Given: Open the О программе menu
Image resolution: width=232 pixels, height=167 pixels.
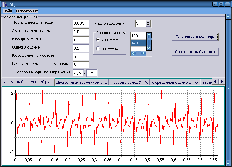Looking at the screenshot, I should [27, 11].
